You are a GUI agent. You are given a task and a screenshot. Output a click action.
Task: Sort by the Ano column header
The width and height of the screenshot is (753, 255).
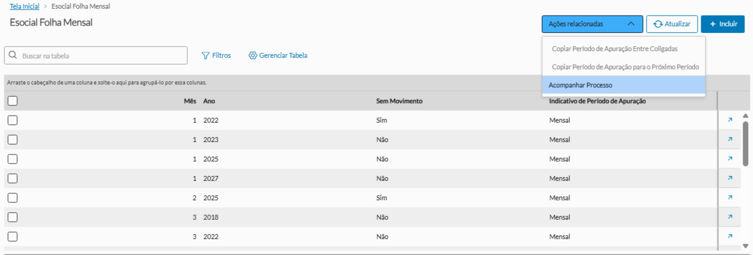click(x=209, y=101)
